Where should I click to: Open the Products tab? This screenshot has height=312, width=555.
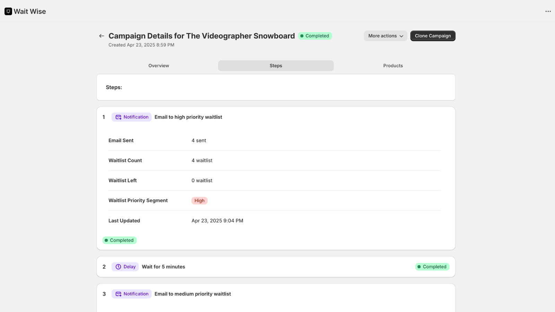(393, 66)
